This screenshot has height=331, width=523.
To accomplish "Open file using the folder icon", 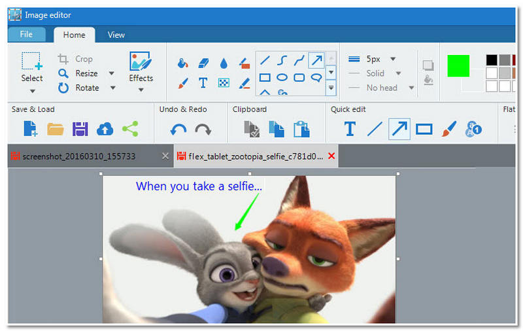I will [x=56, y=129].
